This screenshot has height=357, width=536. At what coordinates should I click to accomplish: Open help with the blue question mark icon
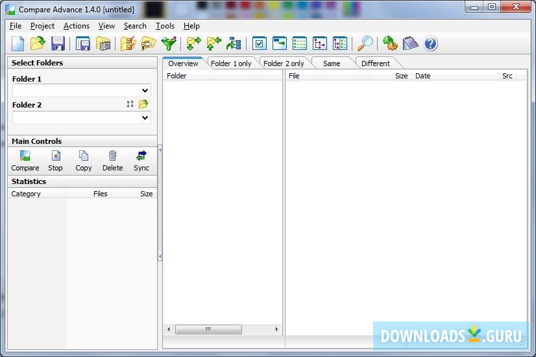[x=431, y=43]
